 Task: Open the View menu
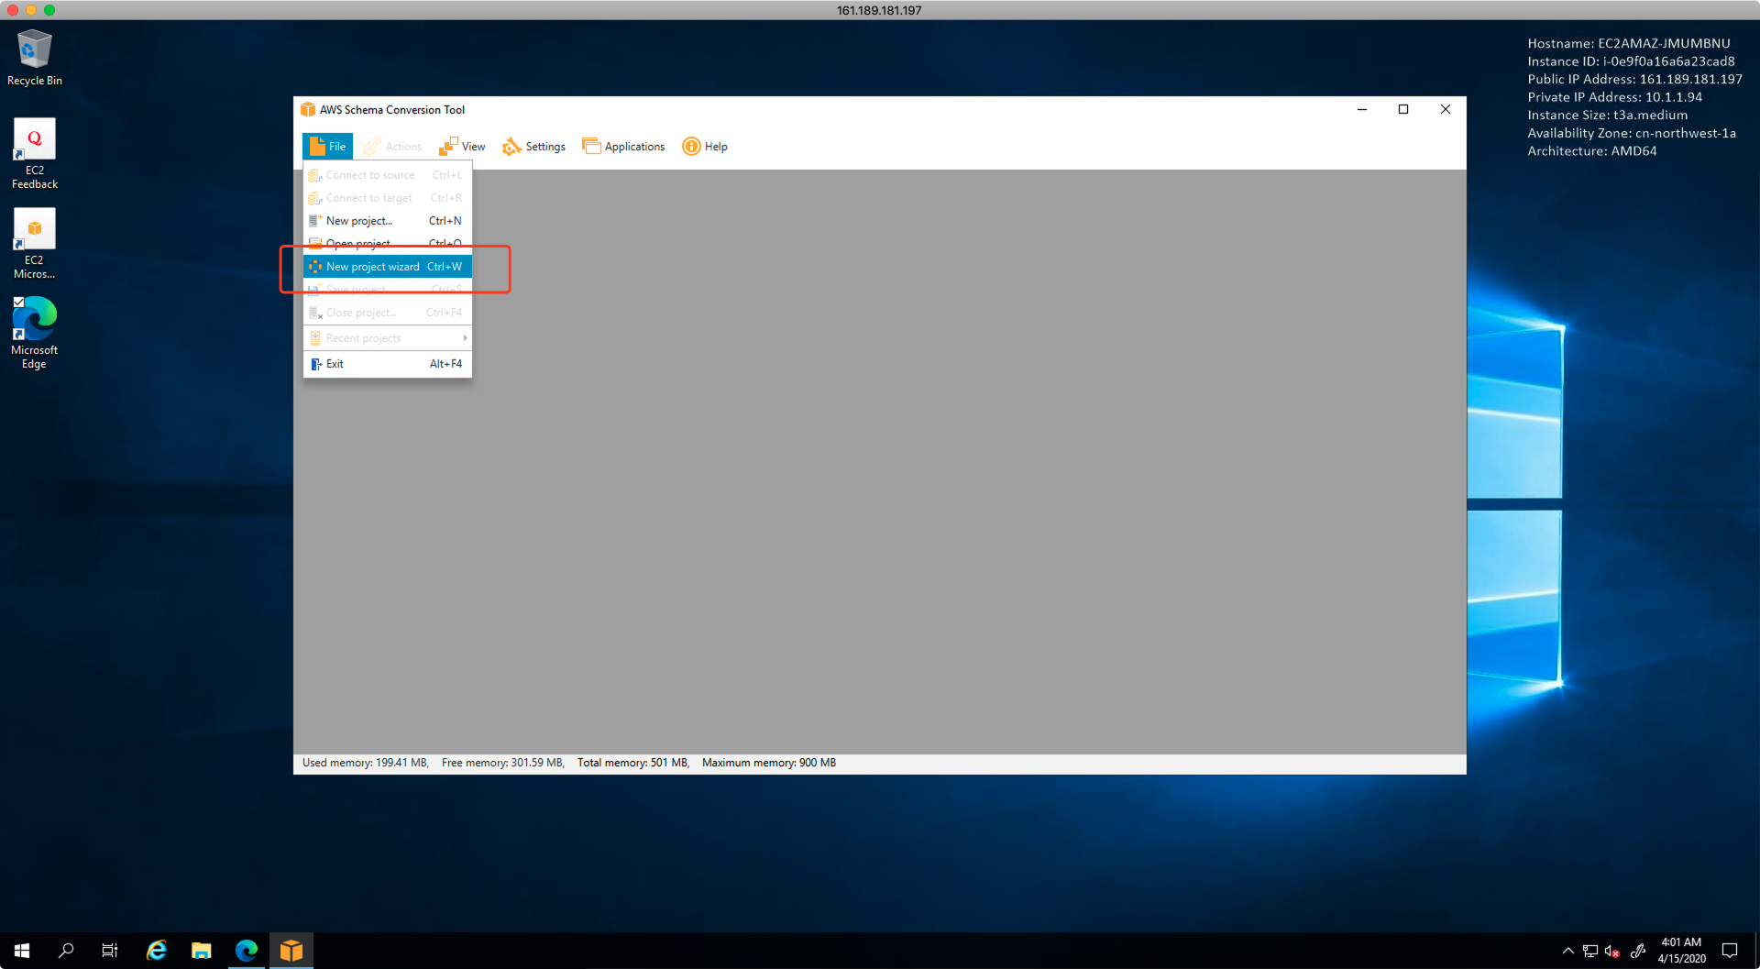(x=463, y=147)
